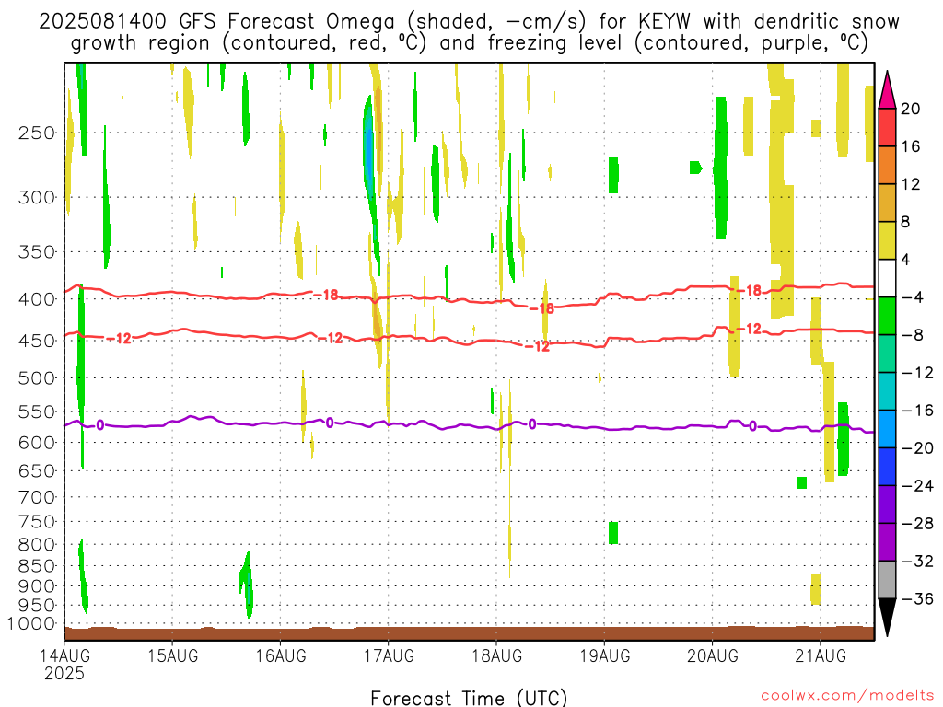
Task: Click the 300 pressure level label
Action: point(37,197)
